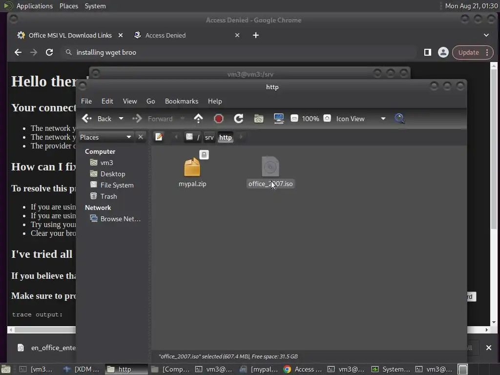Go back in Chrome

click(18, 52)
